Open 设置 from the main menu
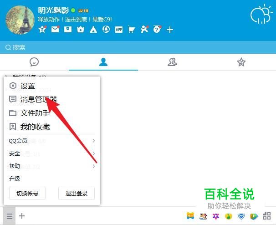 click(x=52, y=86)
